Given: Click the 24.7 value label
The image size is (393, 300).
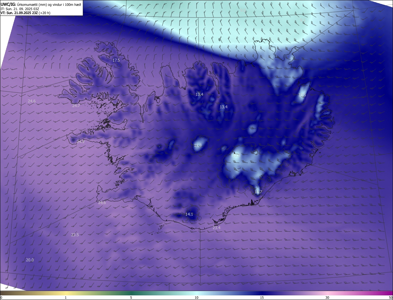Looking at the screenshot, I should tap(76, 106).
